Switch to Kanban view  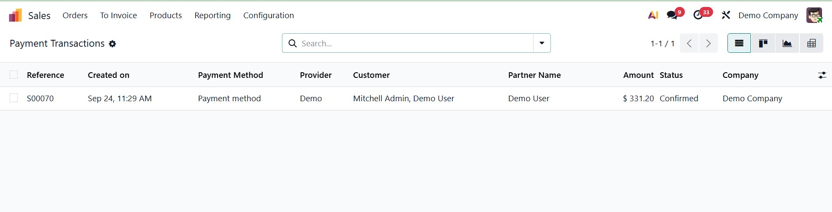coord(763,43)
